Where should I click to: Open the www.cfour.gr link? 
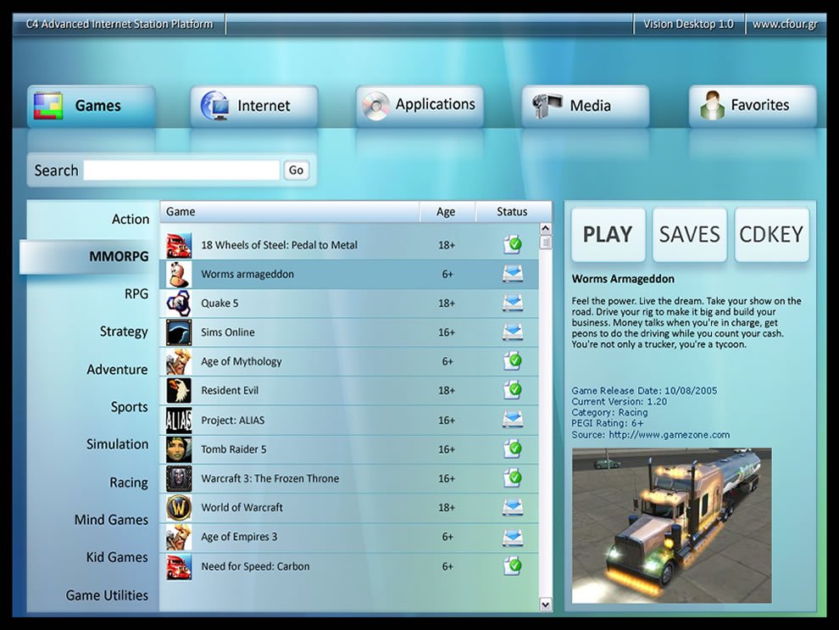point(785,25)
